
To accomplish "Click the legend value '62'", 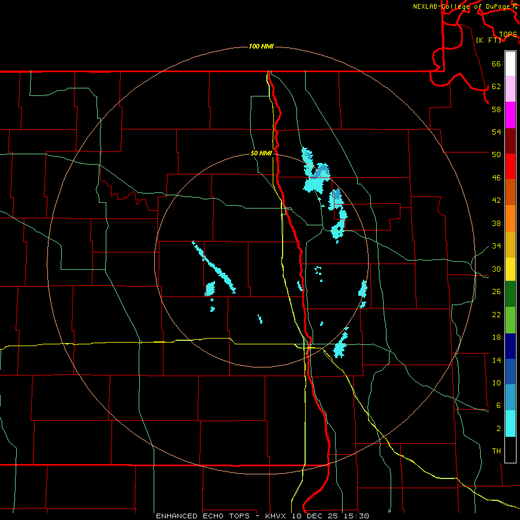I will pos(496,87).
